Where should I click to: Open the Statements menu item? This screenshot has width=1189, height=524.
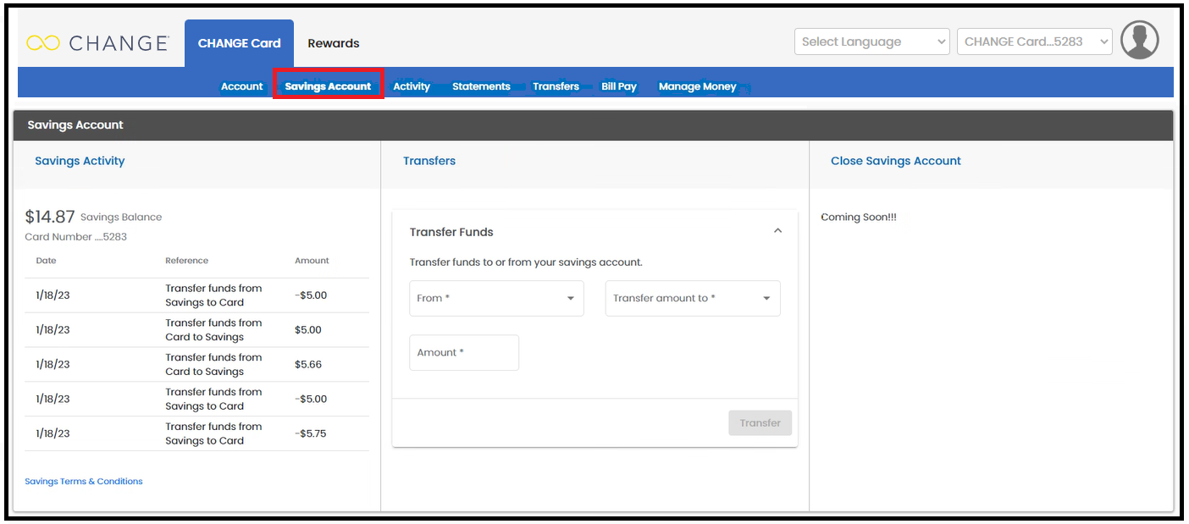pyautogui.click(x=481, y=86)
